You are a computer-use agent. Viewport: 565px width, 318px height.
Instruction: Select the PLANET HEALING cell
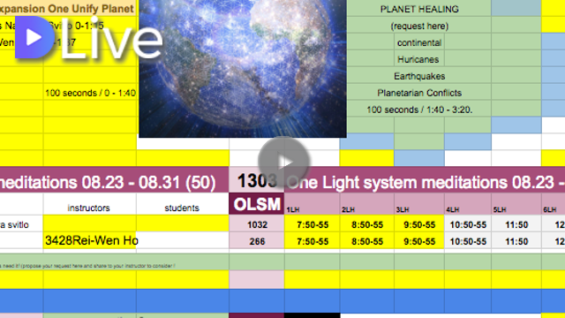[419, 8]
